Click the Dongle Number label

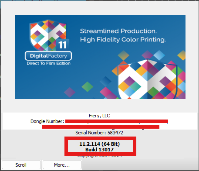tap(47, 121)
